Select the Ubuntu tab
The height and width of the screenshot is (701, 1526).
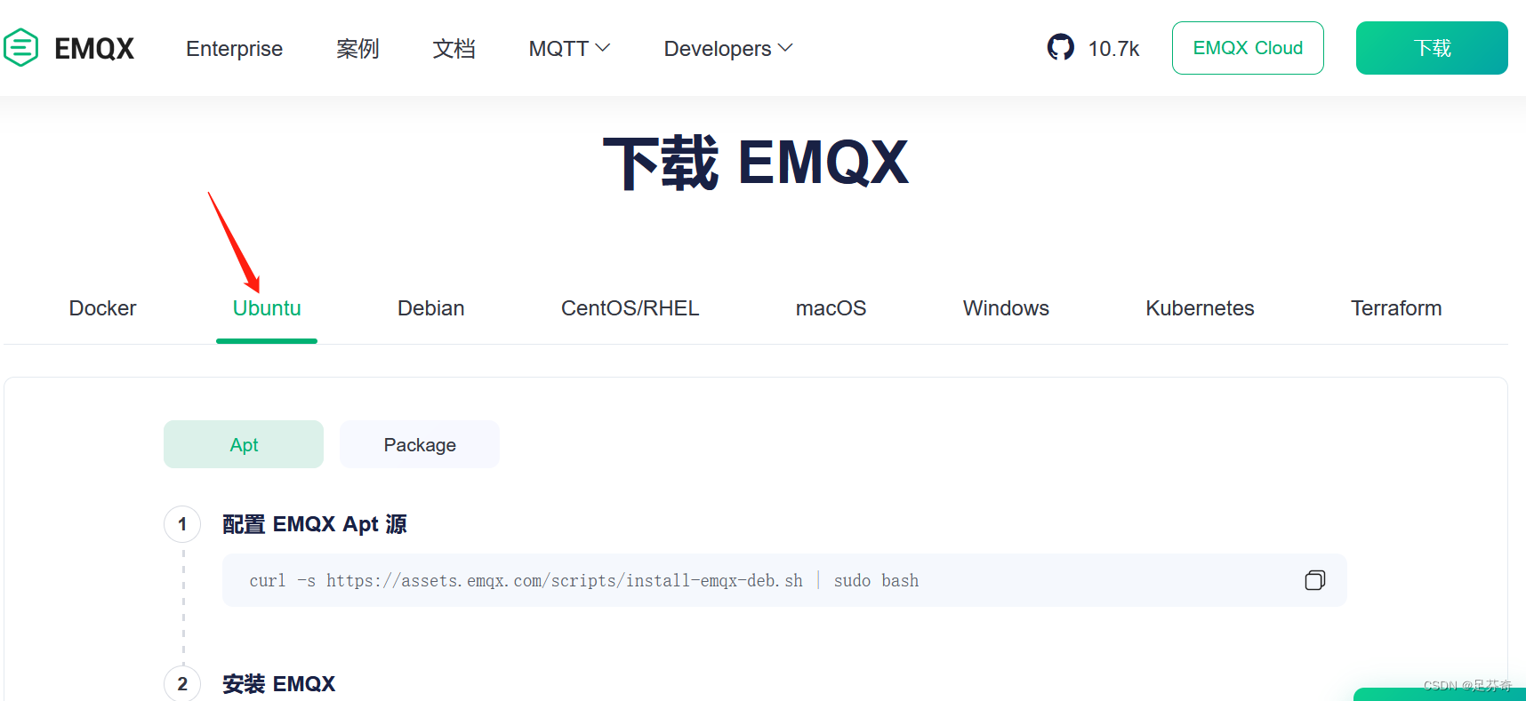pos(267,308)
